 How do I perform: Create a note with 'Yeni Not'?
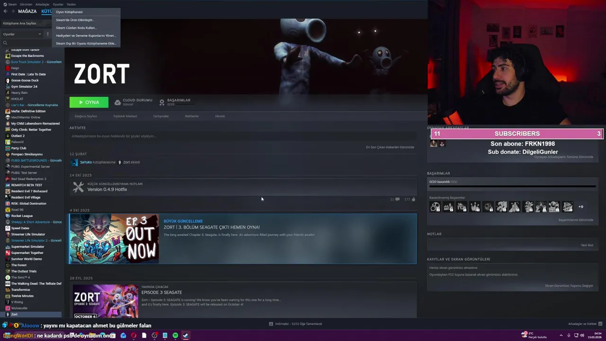click(x=587, y=245)
